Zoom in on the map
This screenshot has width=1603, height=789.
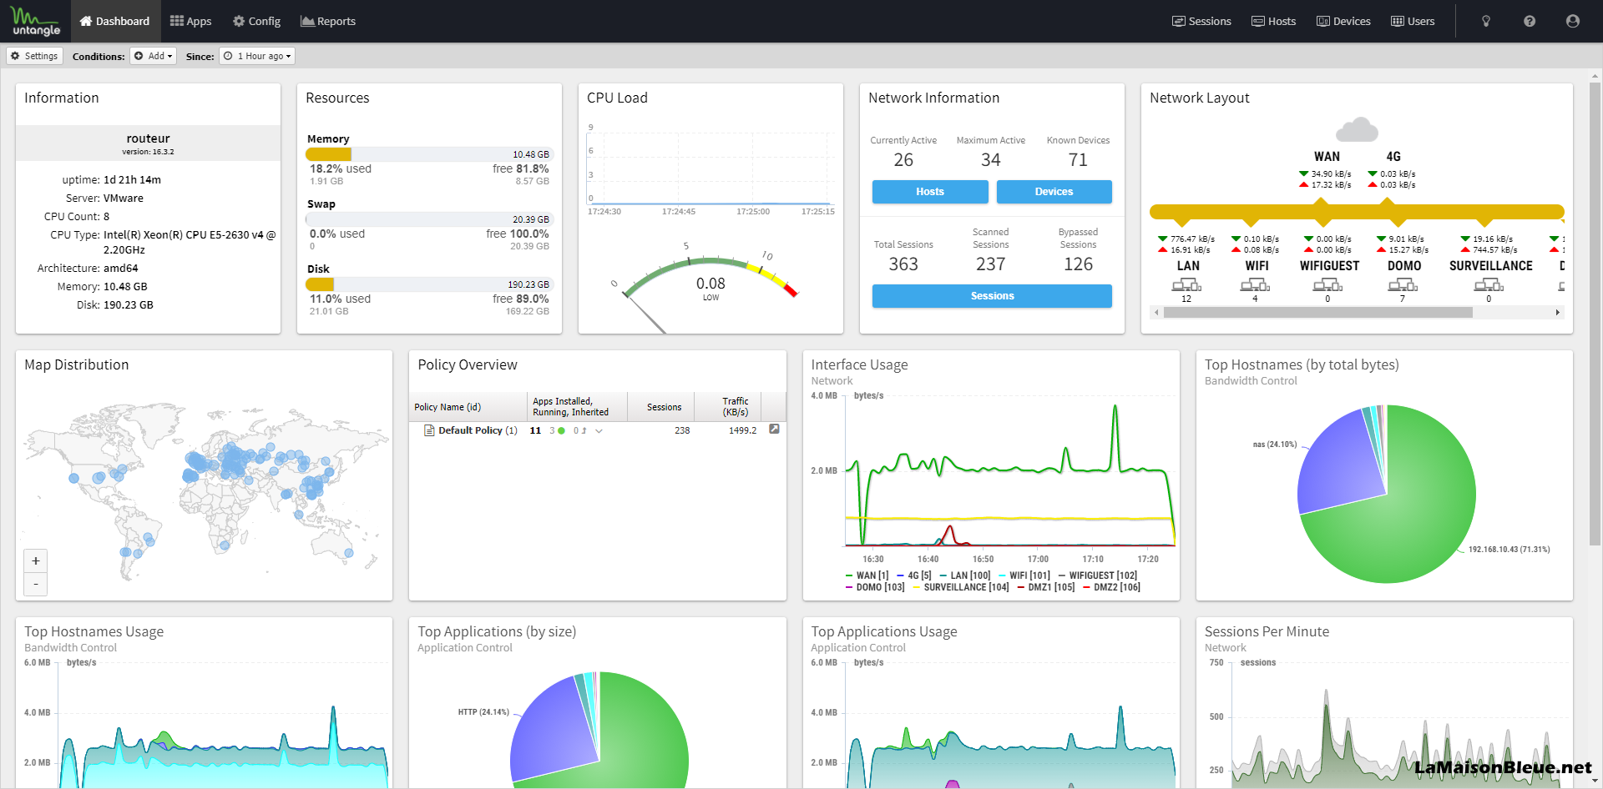pos(36,560)
